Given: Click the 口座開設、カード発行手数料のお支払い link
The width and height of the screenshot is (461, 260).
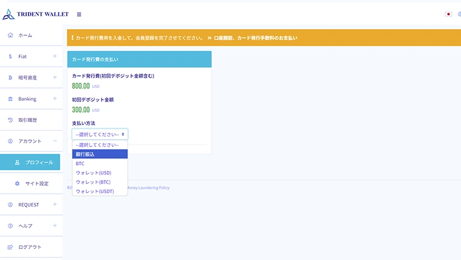Looking at the screenshot, I should [255, 38].
